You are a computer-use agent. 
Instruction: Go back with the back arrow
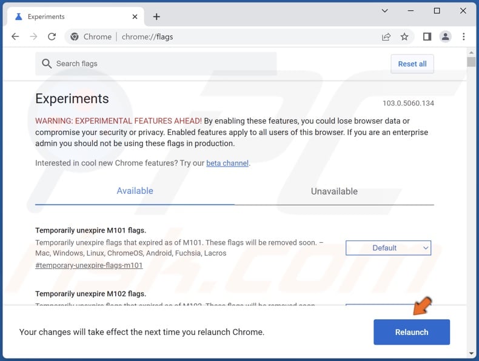click(x=15, y=36)
